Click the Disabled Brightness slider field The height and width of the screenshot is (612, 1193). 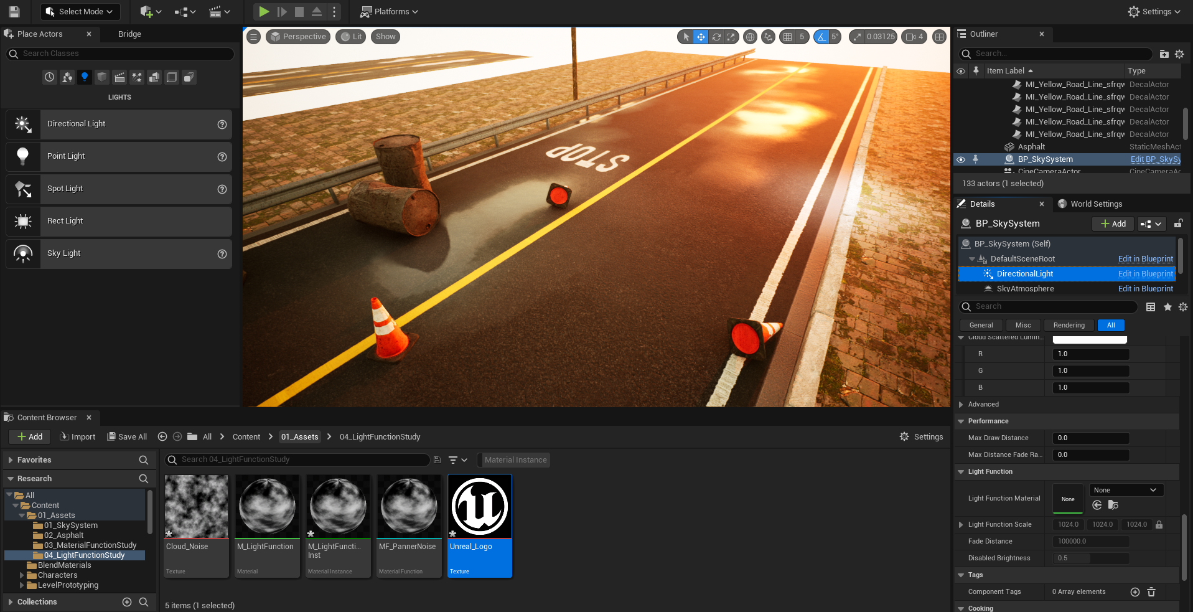(1090, 558)
